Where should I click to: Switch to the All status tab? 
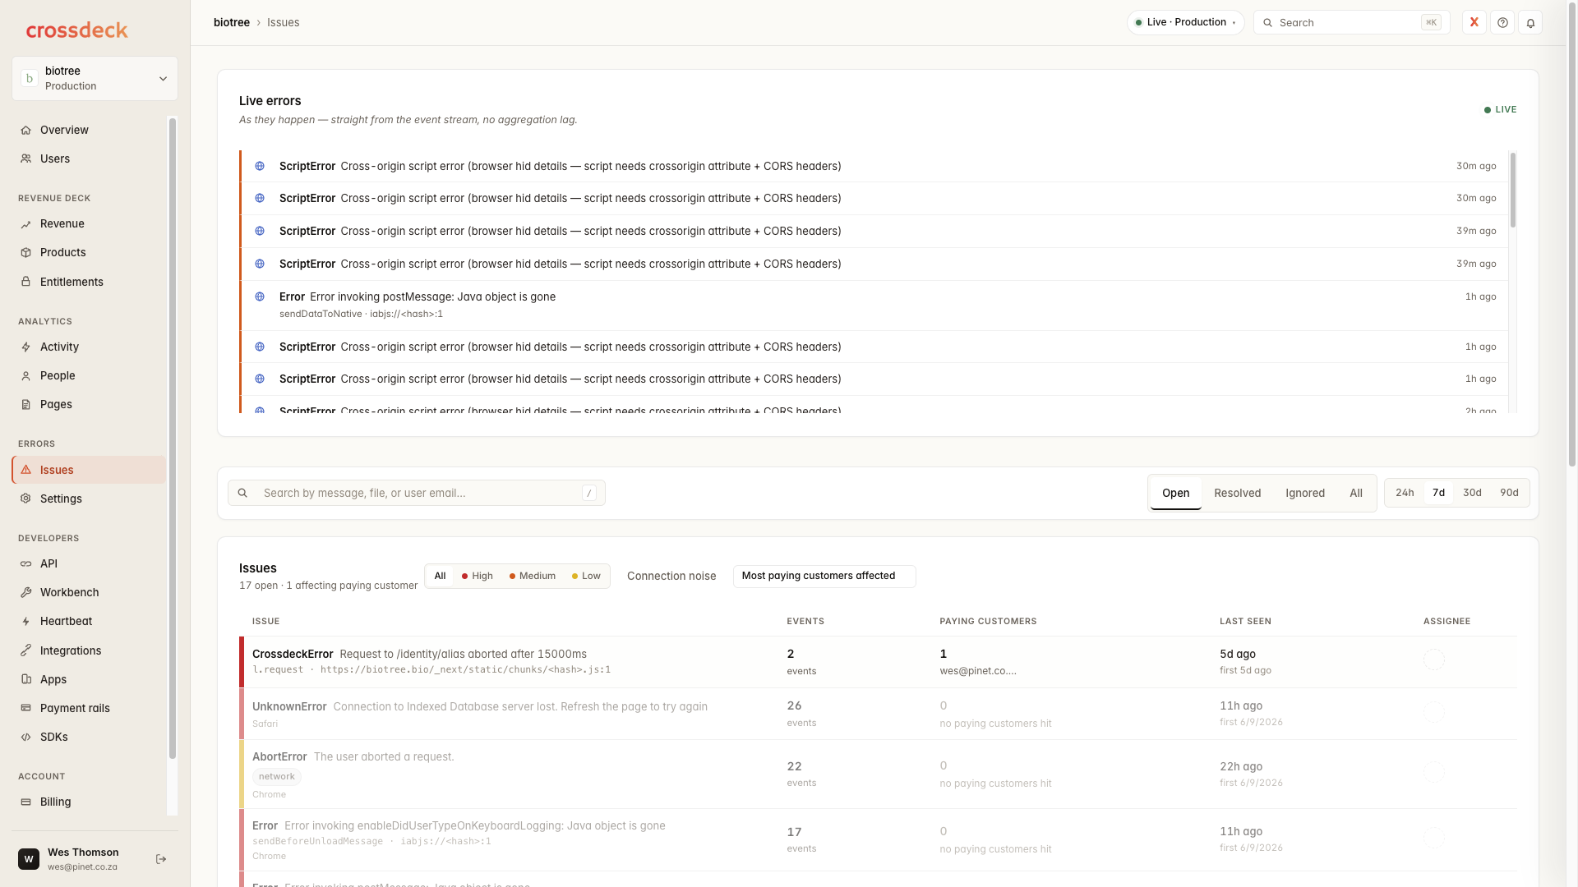(x=1356, y=494)
